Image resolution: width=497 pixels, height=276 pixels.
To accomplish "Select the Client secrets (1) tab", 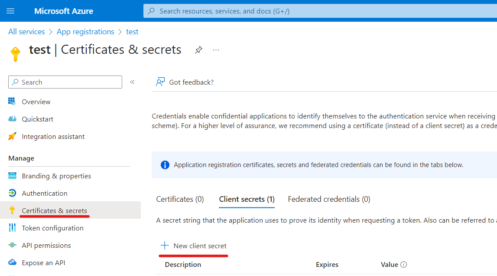I will coord(247,199).
